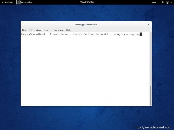
Task: Open the Edit menu
Action: (x=31, y=30)
